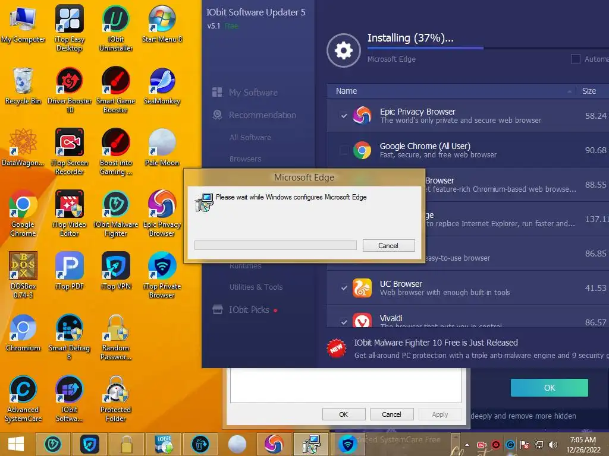Click OK in the background properties dialog

343,414
